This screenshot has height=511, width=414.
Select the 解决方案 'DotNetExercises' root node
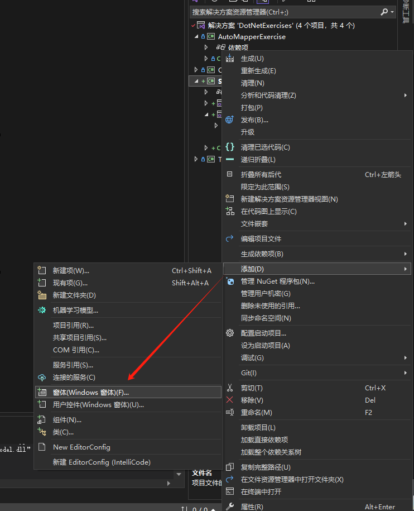281,26
